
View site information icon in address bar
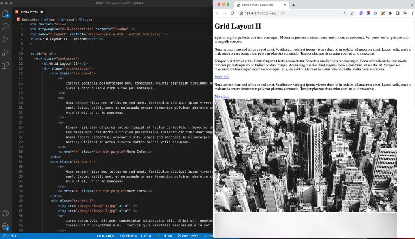242,13
